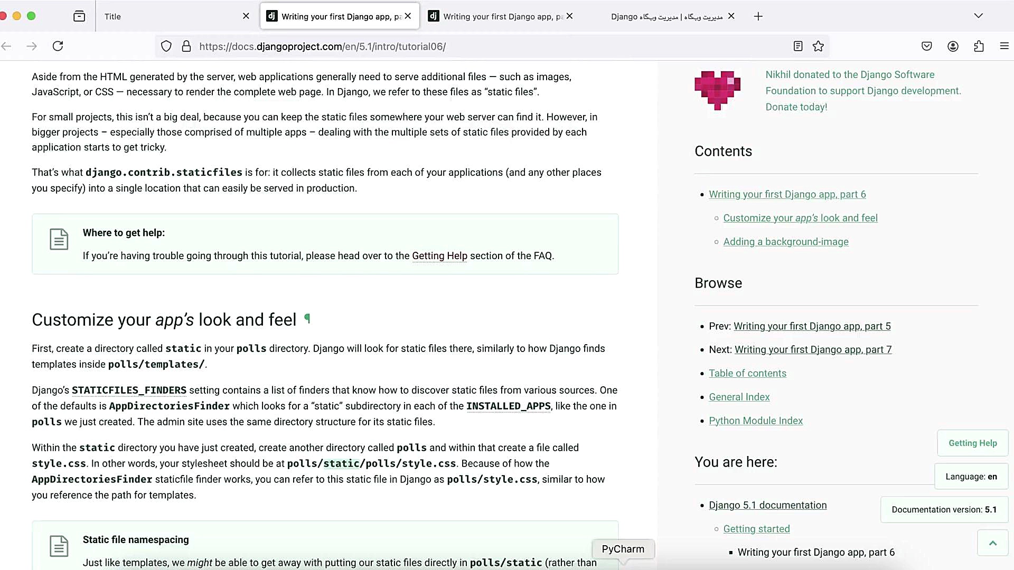Click the 'Browse' sidebar heading
Screen dimensions: 1014x570
718,283
